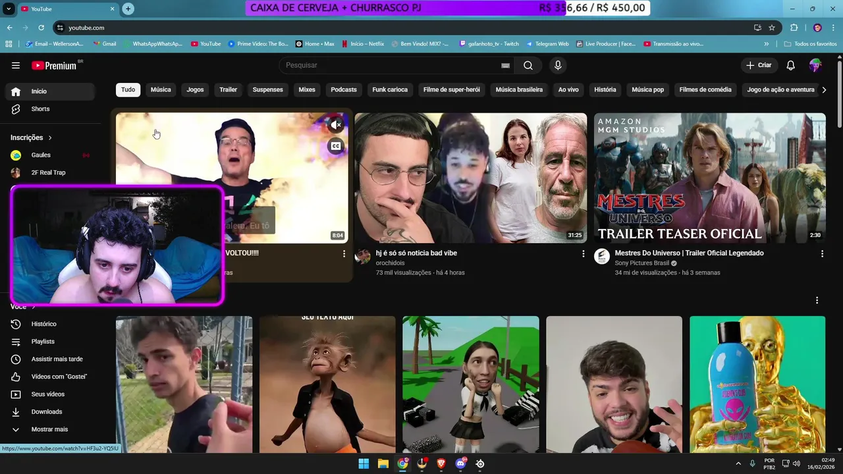Viewport: 843px width, 474px height.
Task: Open the Short with the cartoon monkey
Action: [x=327, y=384]
